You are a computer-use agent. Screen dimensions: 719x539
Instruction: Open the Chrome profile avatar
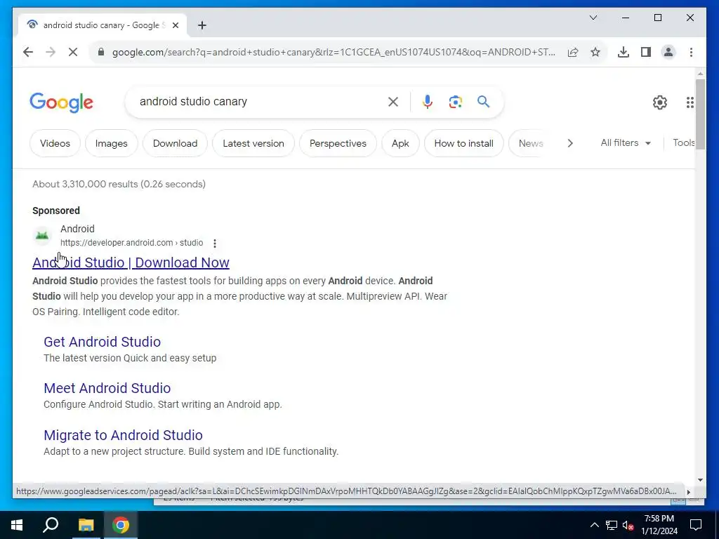[x=668, y=52]
